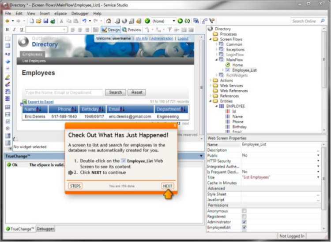Click the Save icon in the toolbar
The width and height of the screenshot is (331, 242).
click(45, 21)
